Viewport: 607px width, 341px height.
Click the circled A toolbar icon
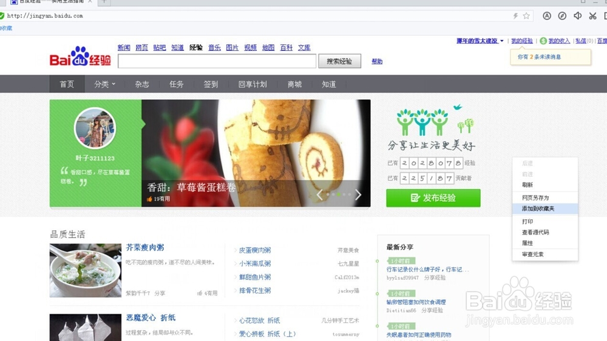[x=547, y=16]
